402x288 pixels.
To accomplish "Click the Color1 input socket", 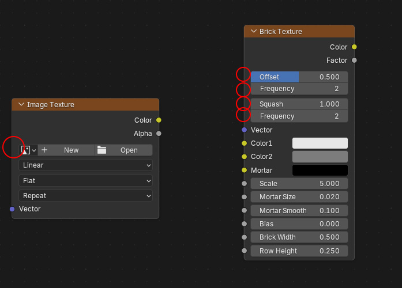I will click(245, 143).
